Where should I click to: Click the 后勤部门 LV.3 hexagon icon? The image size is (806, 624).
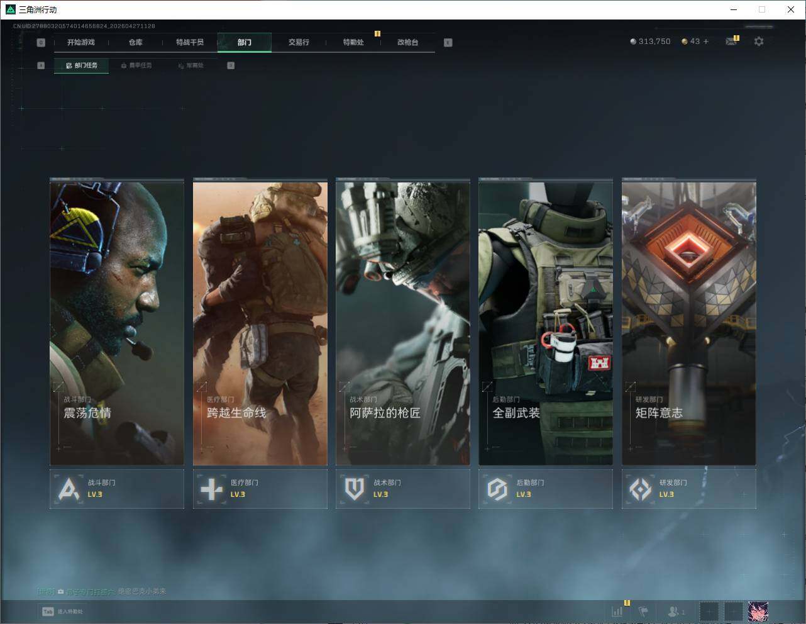pyautogui.click(x=497, y=489)
